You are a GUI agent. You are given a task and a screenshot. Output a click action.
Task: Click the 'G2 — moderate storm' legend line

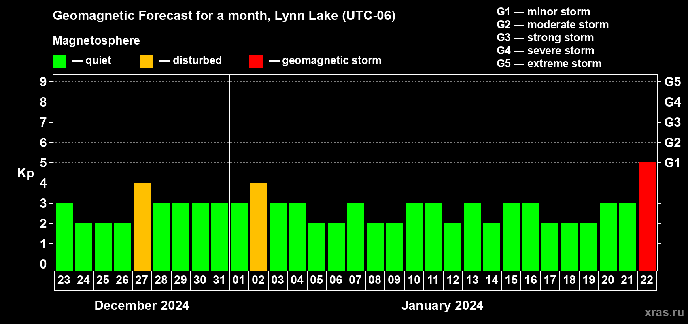[553, 25]
